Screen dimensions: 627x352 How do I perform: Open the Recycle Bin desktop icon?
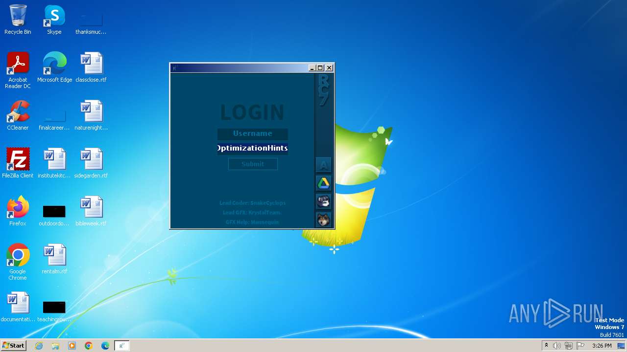coord(18,20)
